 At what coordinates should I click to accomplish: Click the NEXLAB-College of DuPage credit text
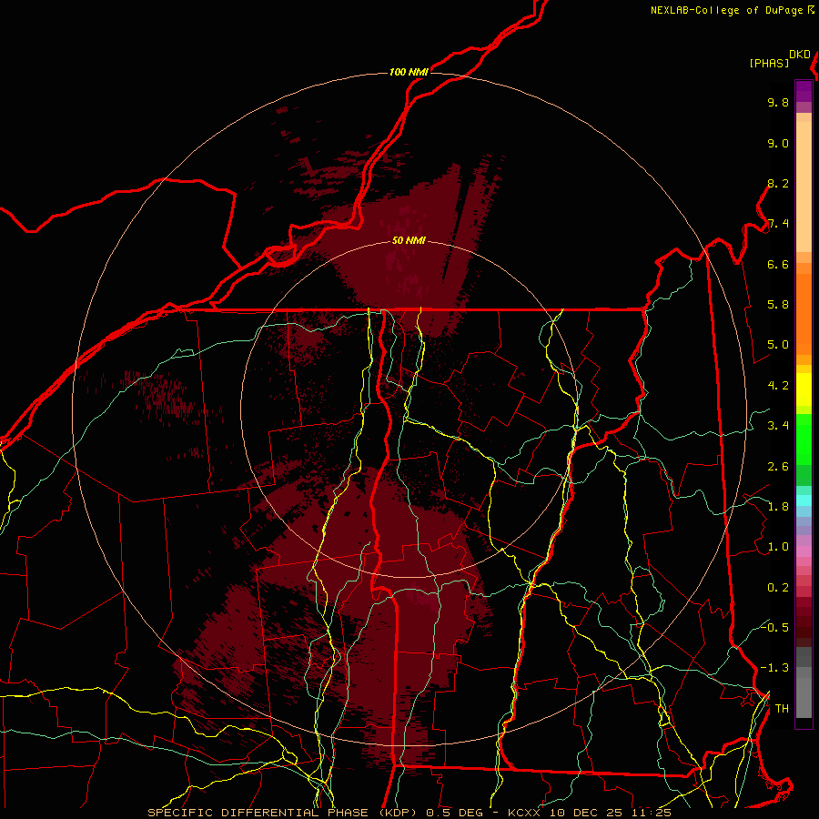[x=727, y=10]
